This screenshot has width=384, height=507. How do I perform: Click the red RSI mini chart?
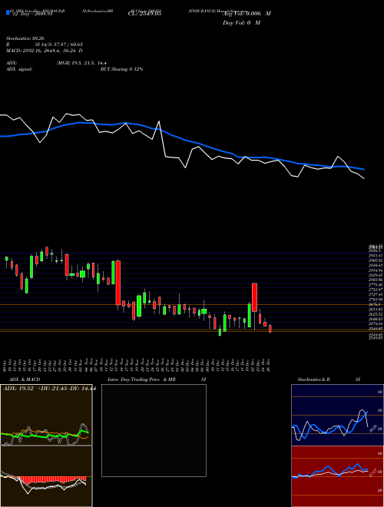point(337,476)
